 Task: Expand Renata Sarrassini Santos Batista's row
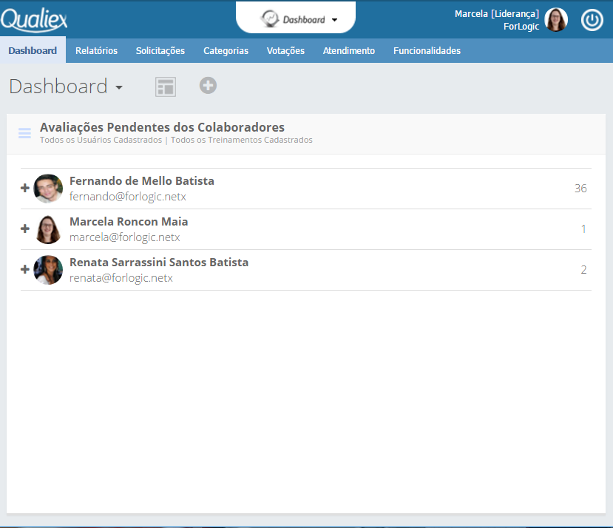coord(25,270)
